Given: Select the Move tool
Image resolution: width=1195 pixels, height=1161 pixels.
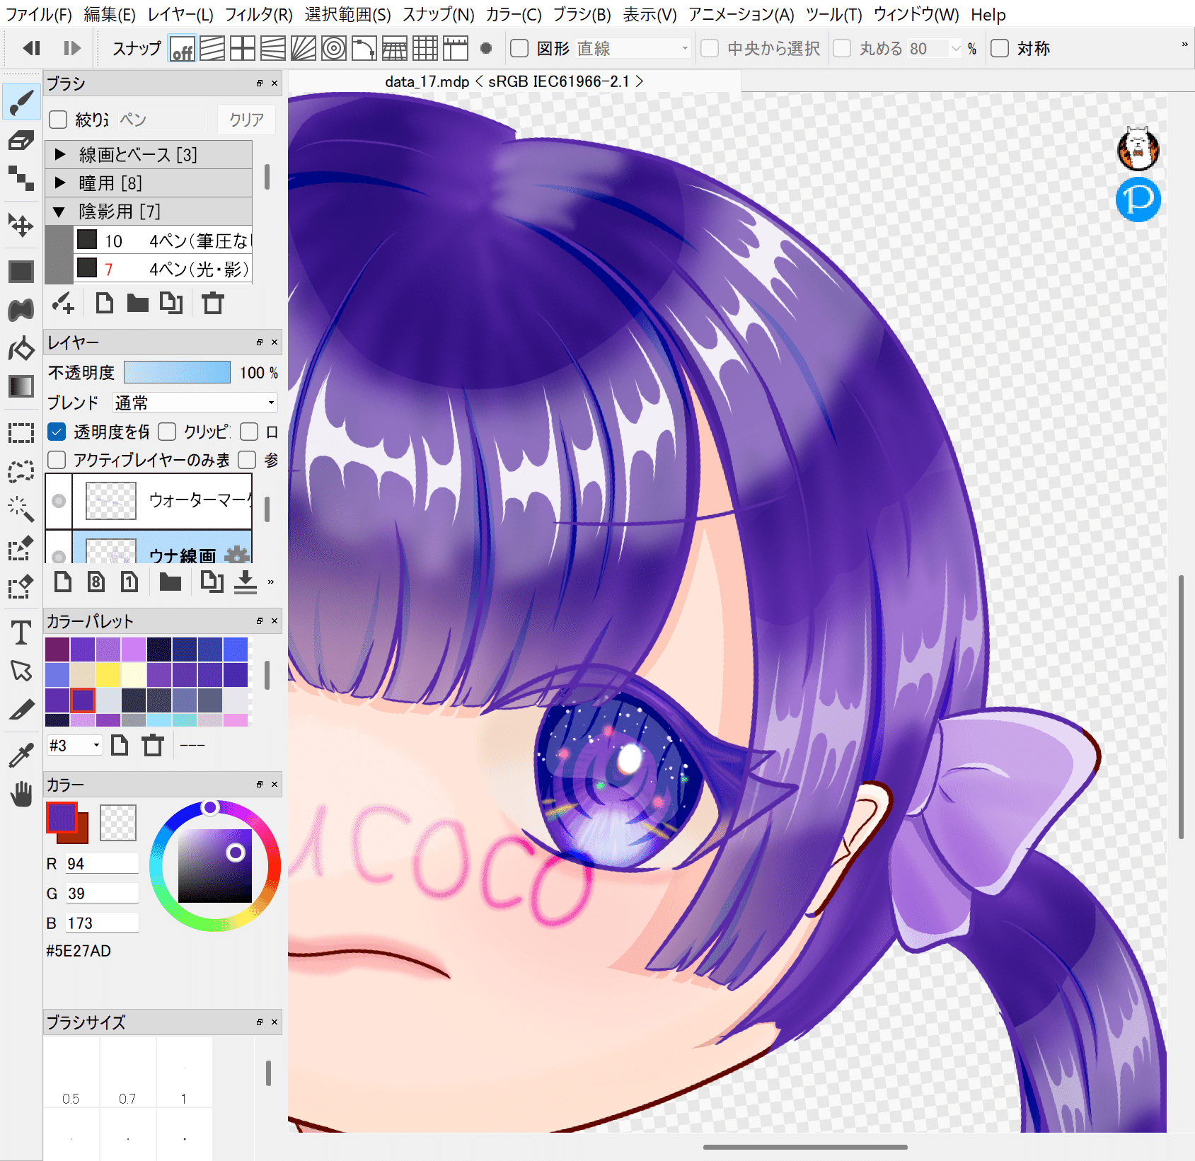Looking at the screenshot, I should pyautogui.click(x=21, y=226).
